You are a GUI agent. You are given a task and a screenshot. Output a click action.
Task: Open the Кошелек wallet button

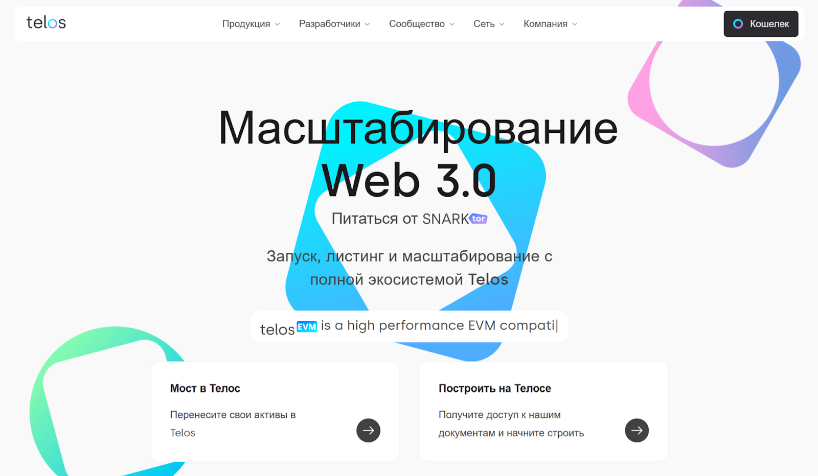point(761,24)
